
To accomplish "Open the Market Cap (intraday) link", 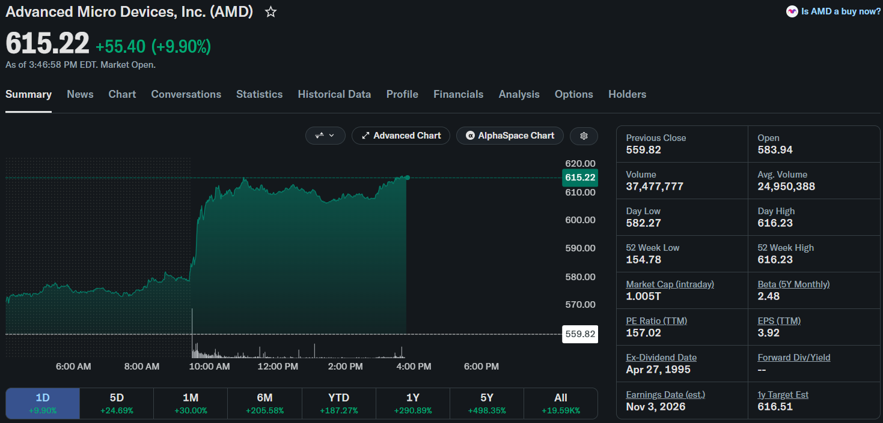I will pos(670,284).
